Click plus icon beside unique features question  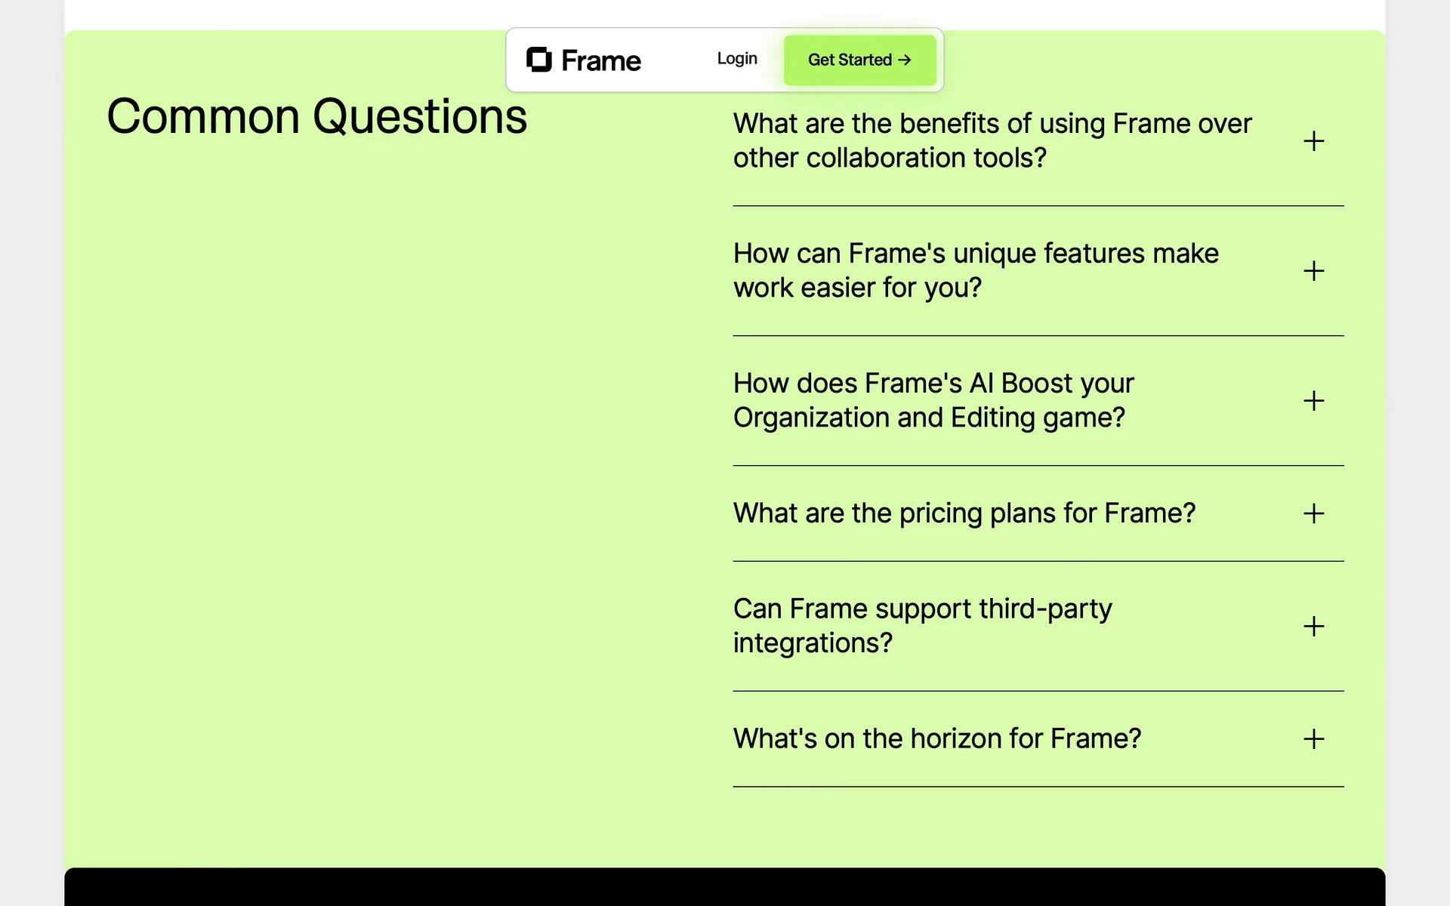1313,271
